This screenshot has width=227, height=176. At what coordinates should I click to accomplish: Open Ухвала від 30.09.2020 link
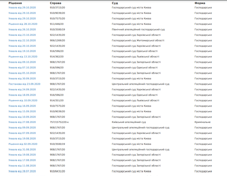(22, 79)
